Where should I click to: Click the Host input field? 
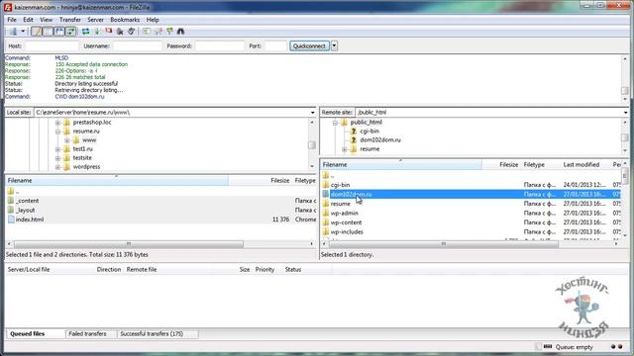click(52, 46)
